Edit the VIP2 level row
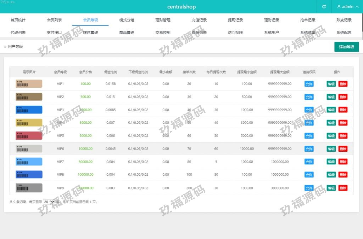Screen dimensions: 363x239 click(x=331, y=97)
